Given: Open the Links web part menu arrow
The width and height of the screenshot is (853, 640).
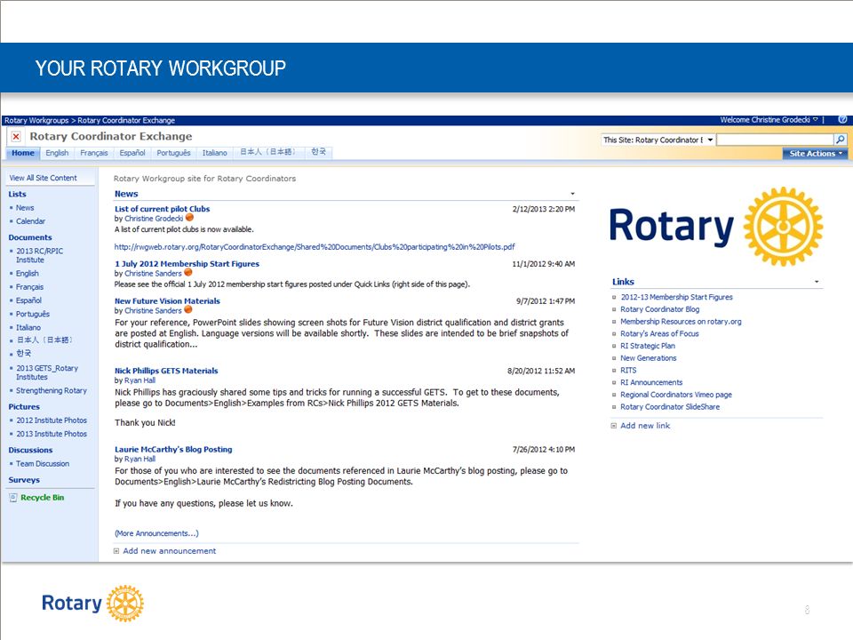Looking at the screenshot, I should pos(817,282).
